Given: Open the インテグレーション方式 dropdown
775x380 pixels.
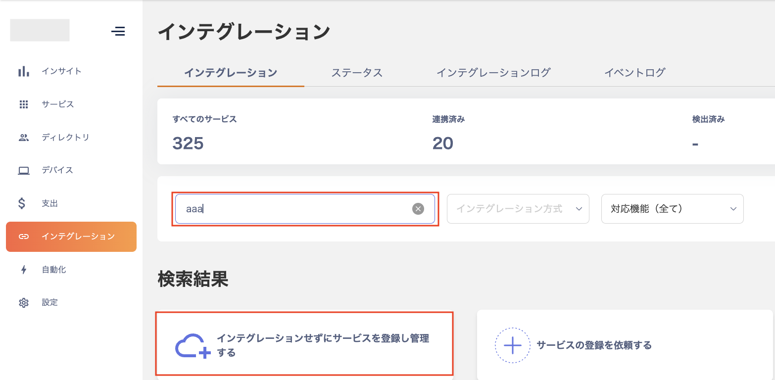Looking at the screenshot, I should (518, 209).
